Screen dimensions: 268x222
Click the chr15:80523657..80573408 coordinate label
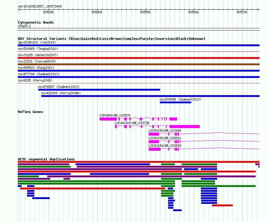[40, 6]
